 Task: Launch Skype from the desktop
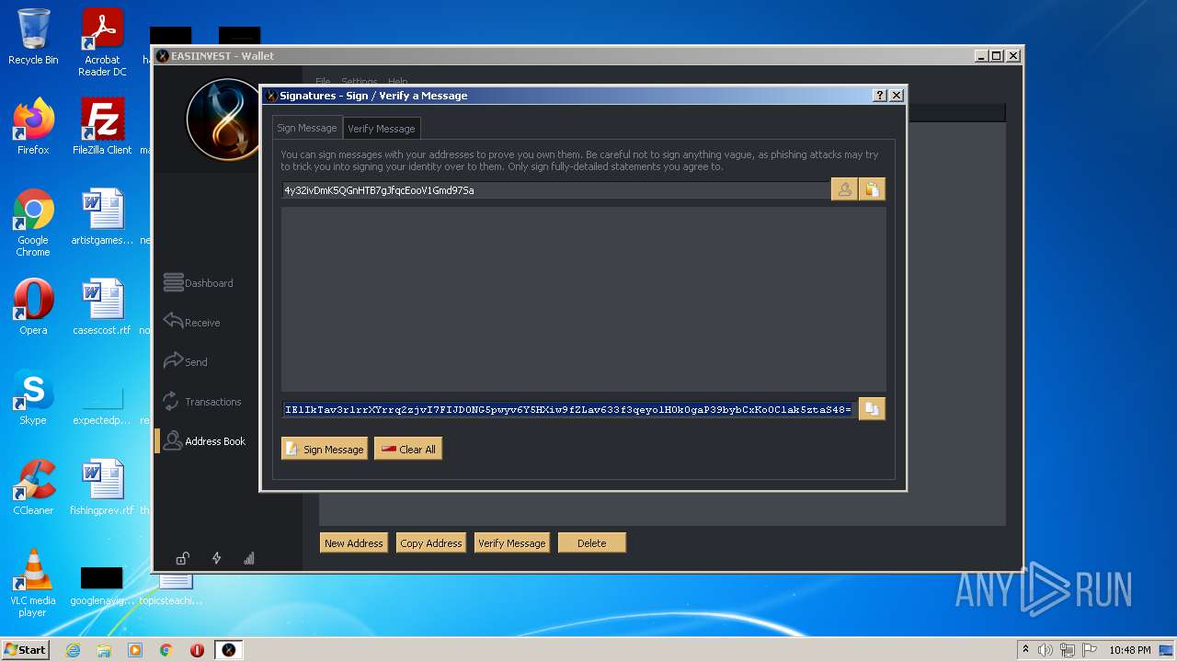click(x=33, y=396)
